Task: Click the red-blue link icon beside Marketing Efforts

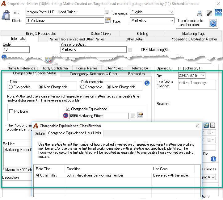Action: click(x=66, y=115)
